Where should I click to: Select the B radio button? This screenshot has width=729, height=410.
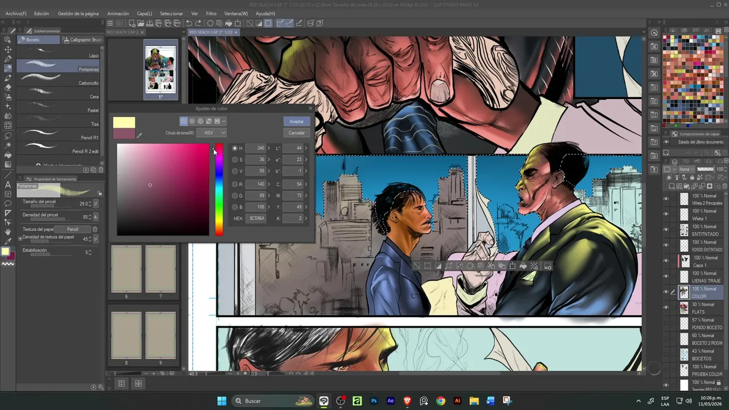[x=235, y=207]
